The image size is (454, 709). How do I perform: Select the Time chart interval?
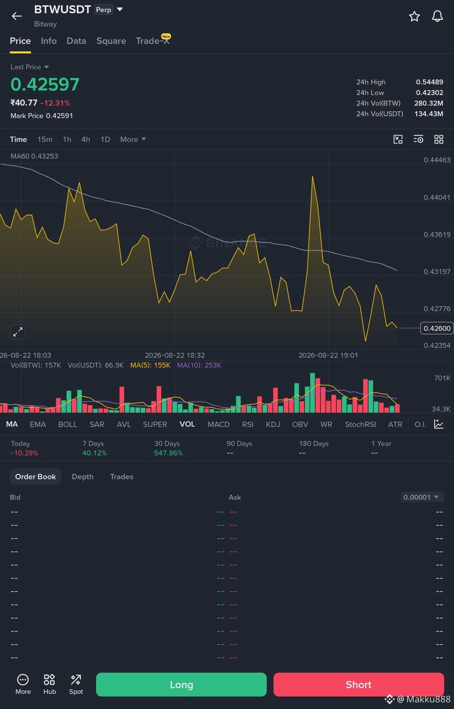coord(19,139)
